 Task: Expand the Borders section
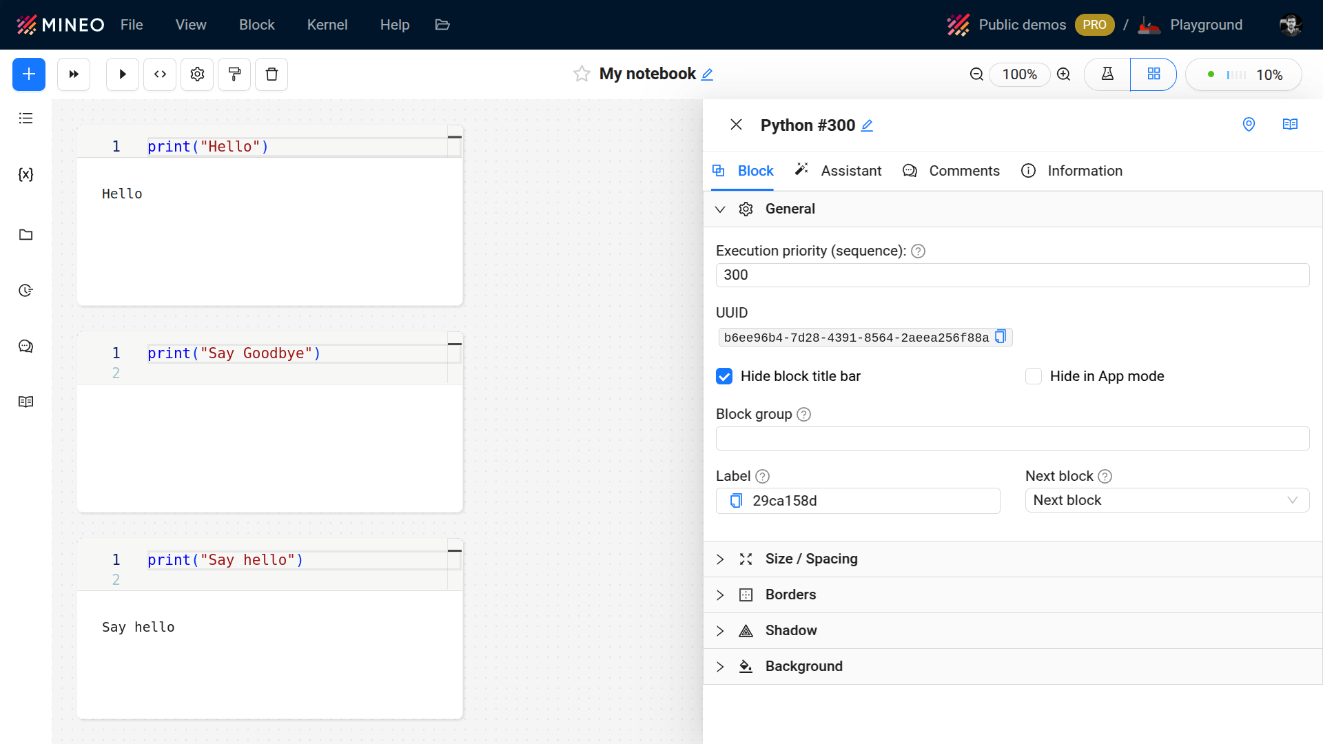pos(1013,595)
